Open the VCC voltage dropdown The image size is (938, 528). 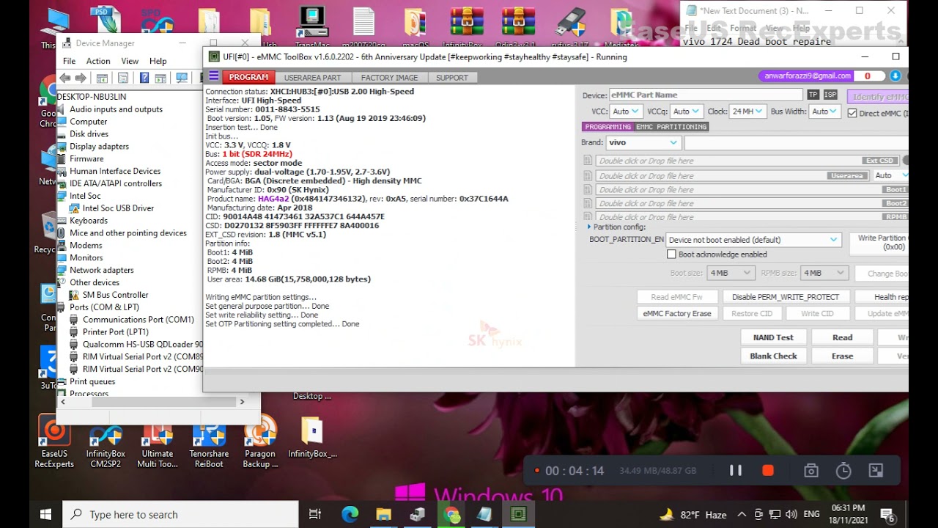pyautogui.click(x=627, y=111)
